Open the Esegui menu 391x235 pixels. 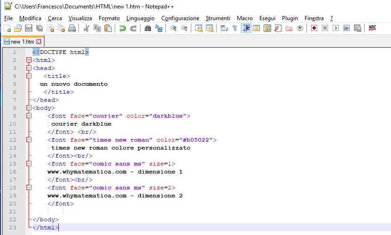coord(267,18)
